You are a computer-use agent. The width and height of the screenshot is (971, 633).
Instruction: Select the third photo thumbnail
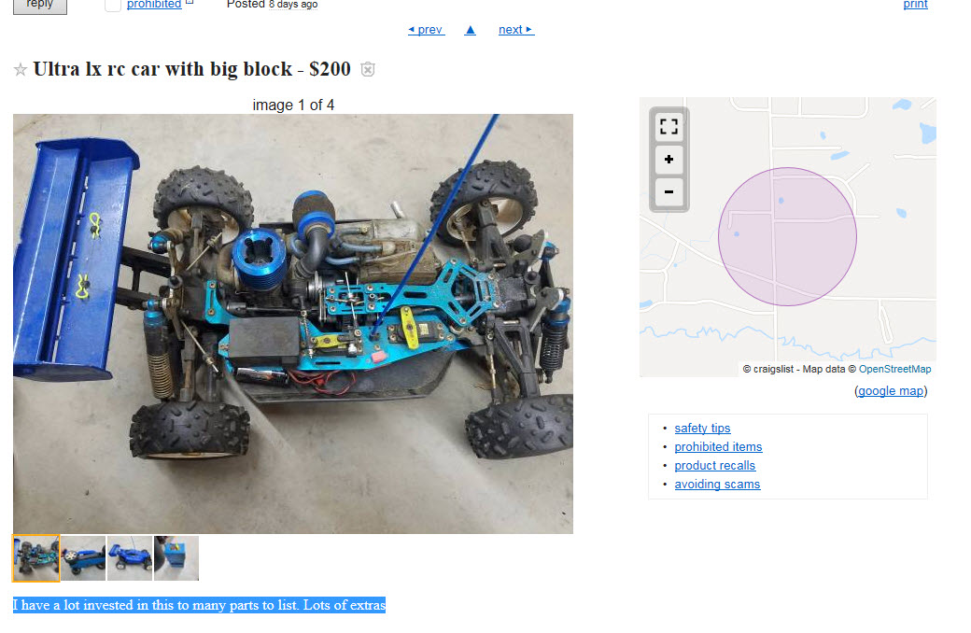pyautogui.click(x=130, y=558)
